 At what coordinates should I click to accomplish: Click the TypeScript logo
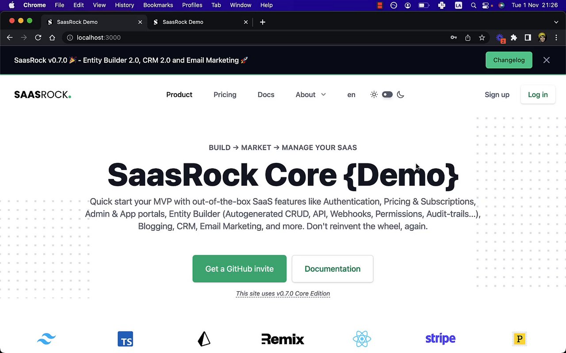pyautogui.click(x=126, y=339)
